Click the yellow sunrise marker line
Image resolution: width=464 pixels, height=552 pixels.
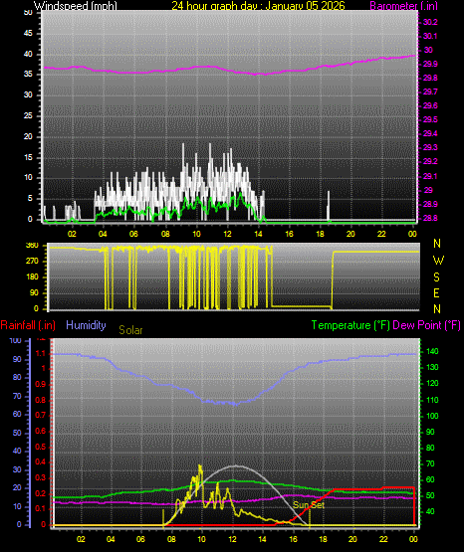coord(163,517)
